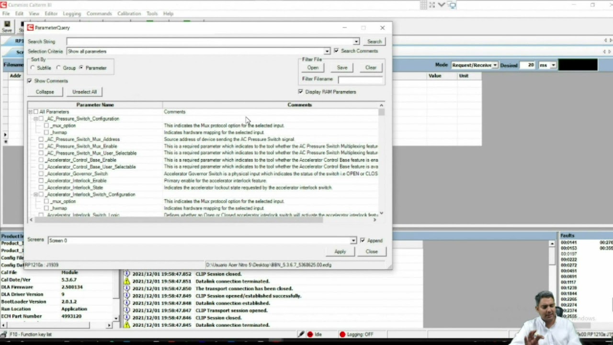The image size is (613, 345).
Task: Collapse the _AC_Pressure_Switch_Configuration tree node
Action: pos(35,119)
